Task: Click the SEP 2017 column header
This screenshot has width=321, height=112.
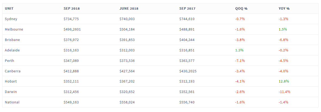Action: 187,9
